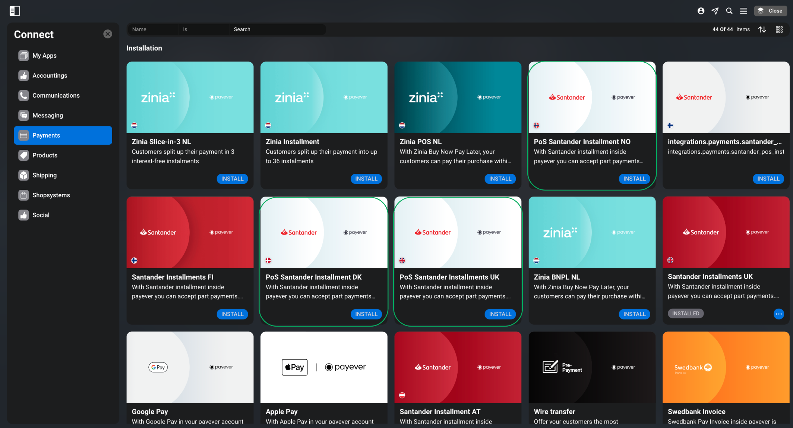The image size is (793, 428).
Task: Click the Installation section heading
Action: [x=144, y=48]
